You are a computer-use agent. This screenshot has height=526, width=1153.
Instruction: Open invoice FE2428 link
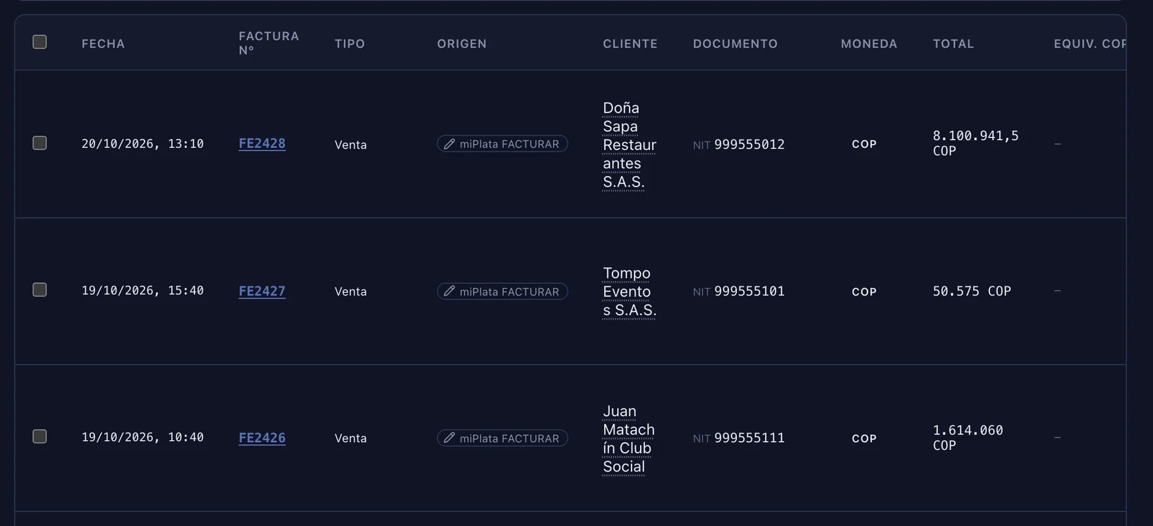262,143
